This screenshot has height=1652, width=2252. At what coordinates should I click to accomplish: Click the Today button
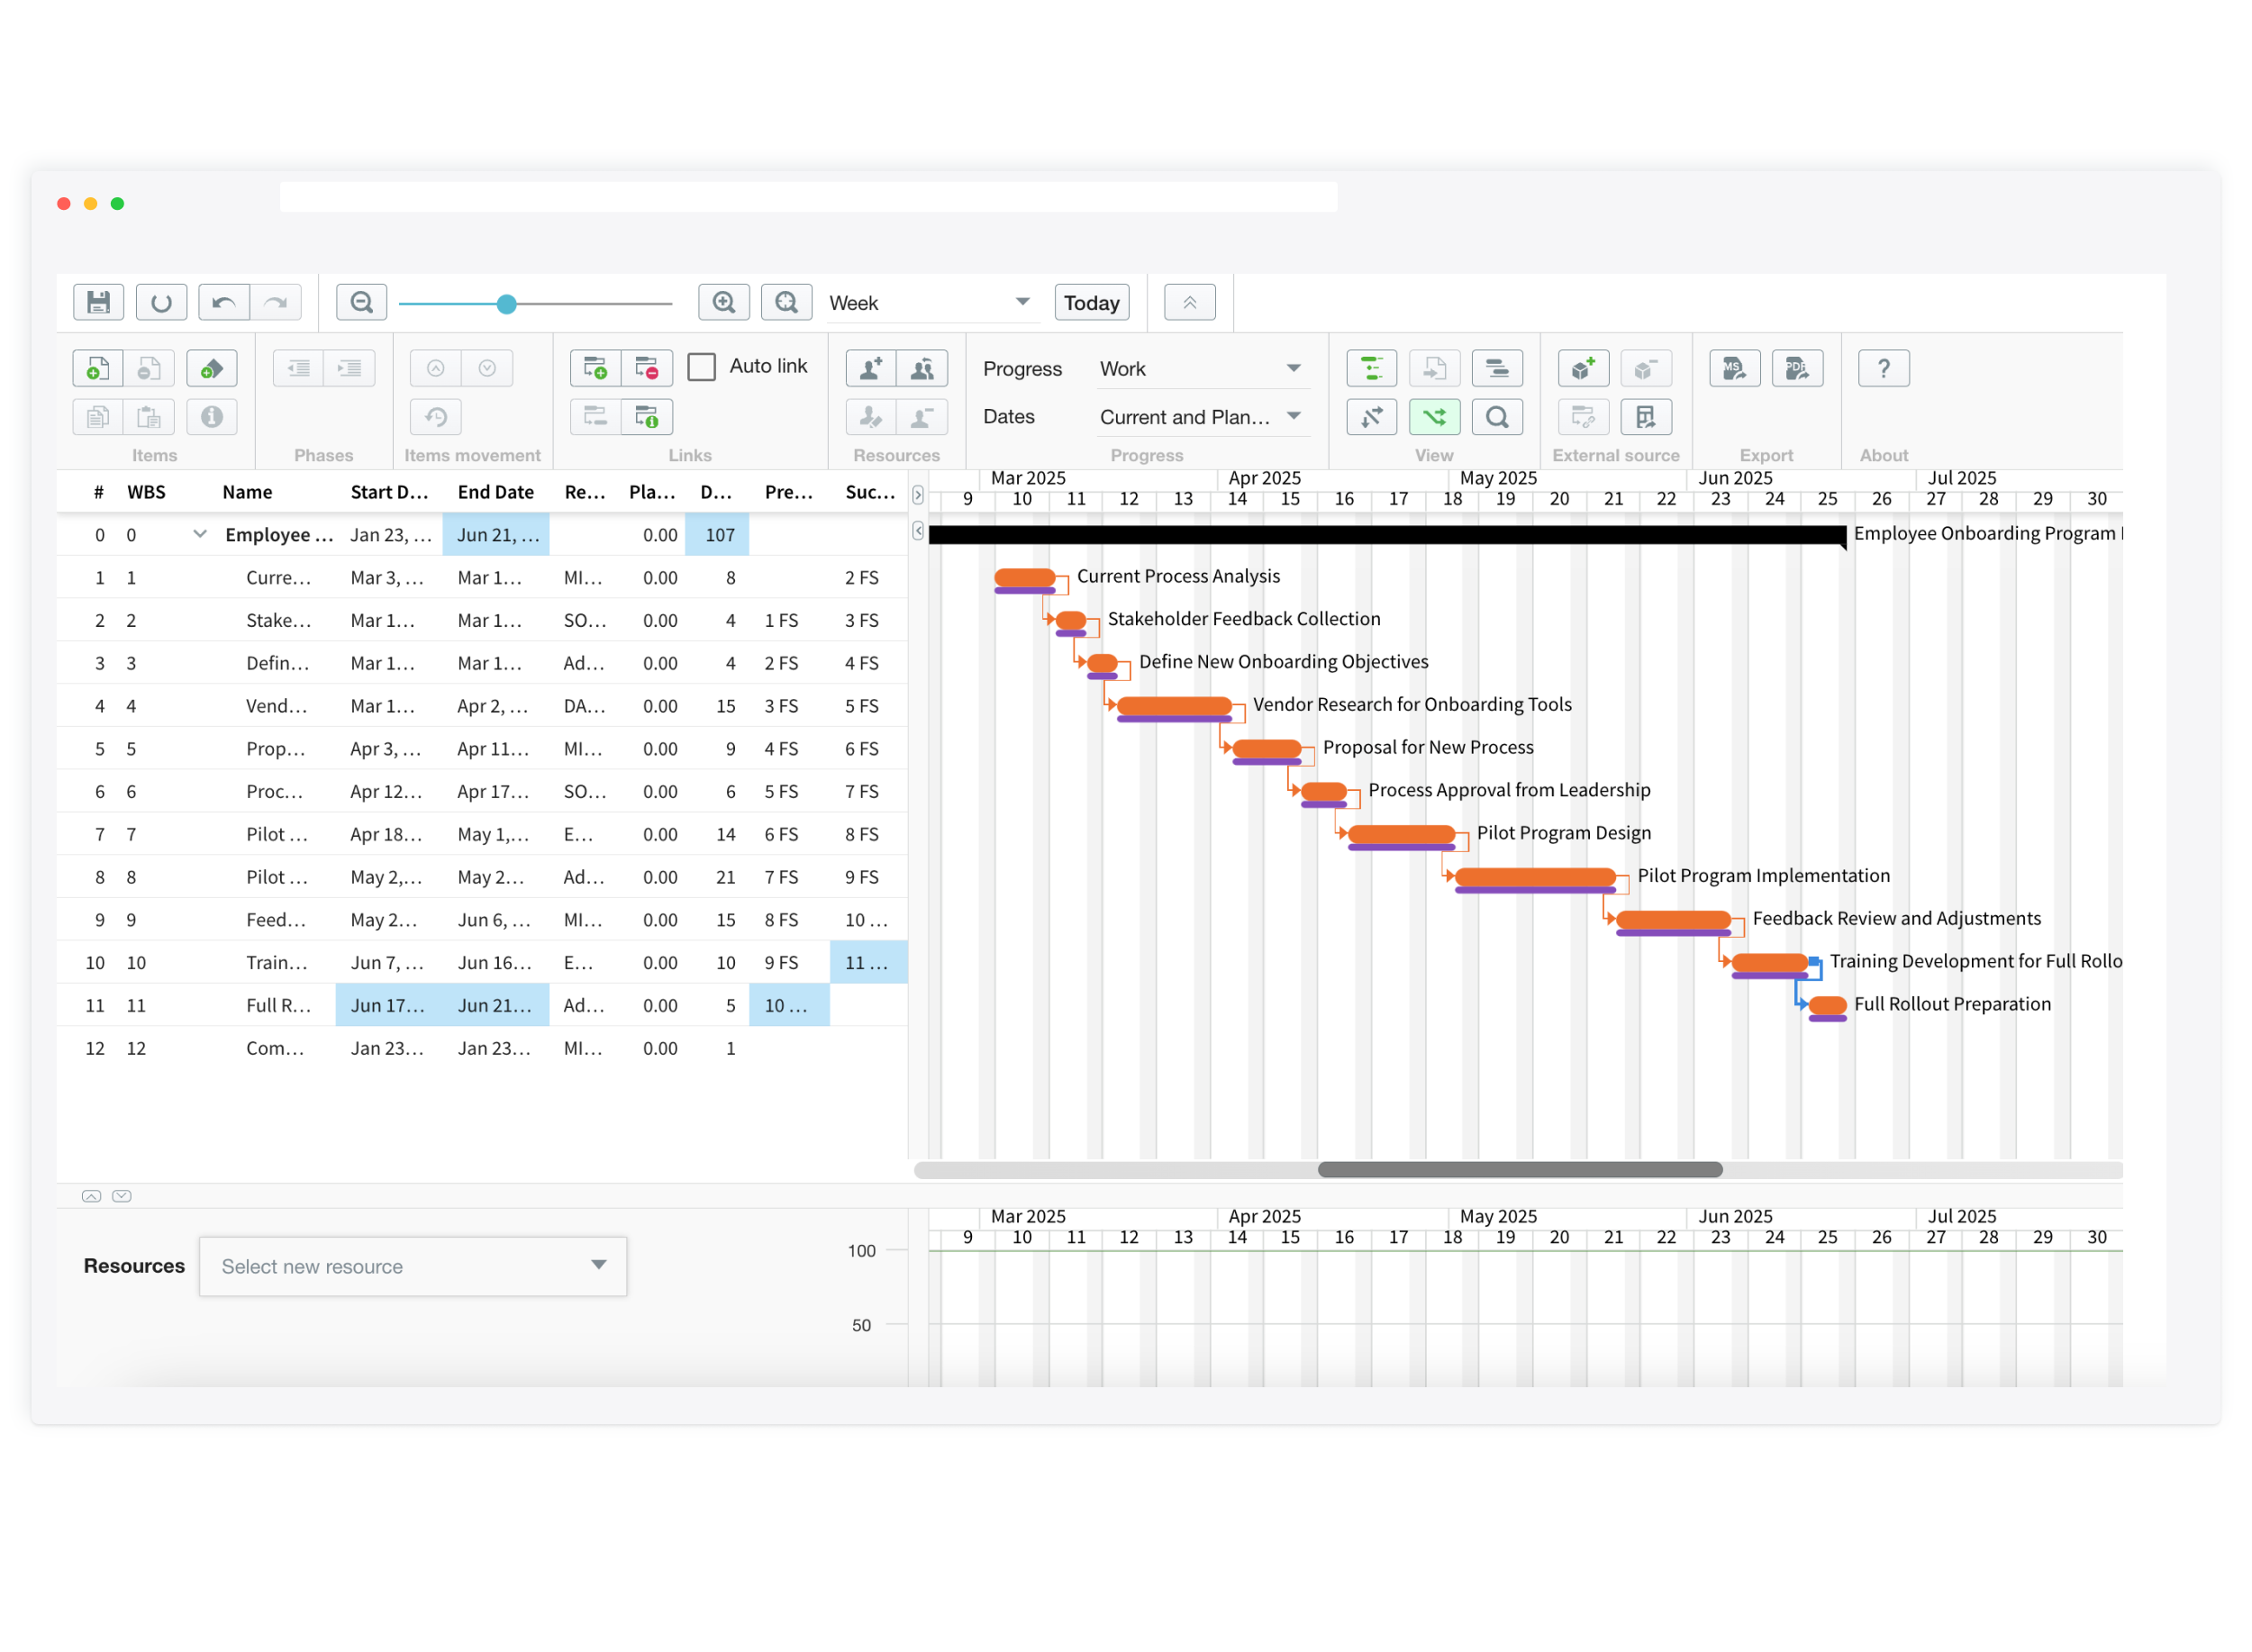point(1091,302)
